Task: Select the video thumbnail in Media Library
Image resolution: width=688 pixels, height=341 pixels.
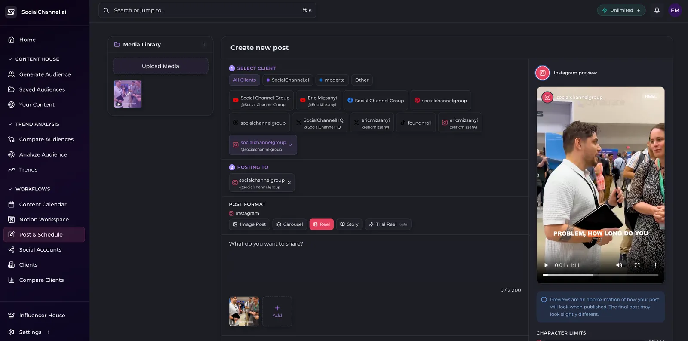Action: pyautogui.click(x=128, y=94)
